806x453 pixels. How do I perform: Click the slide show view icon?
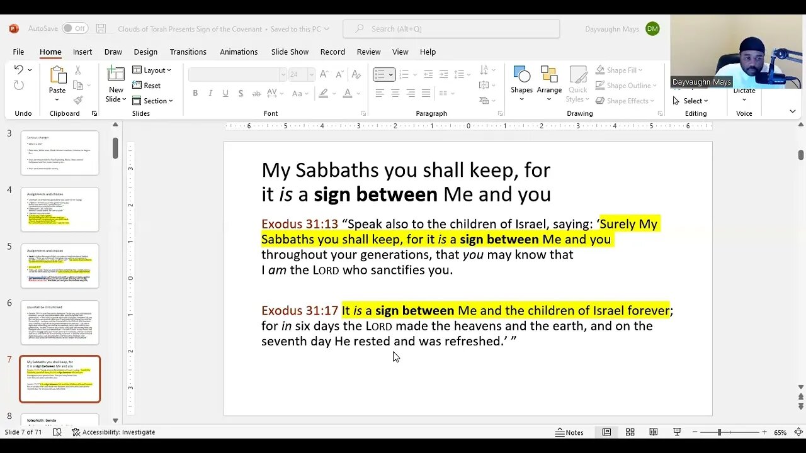coord(677,432)
